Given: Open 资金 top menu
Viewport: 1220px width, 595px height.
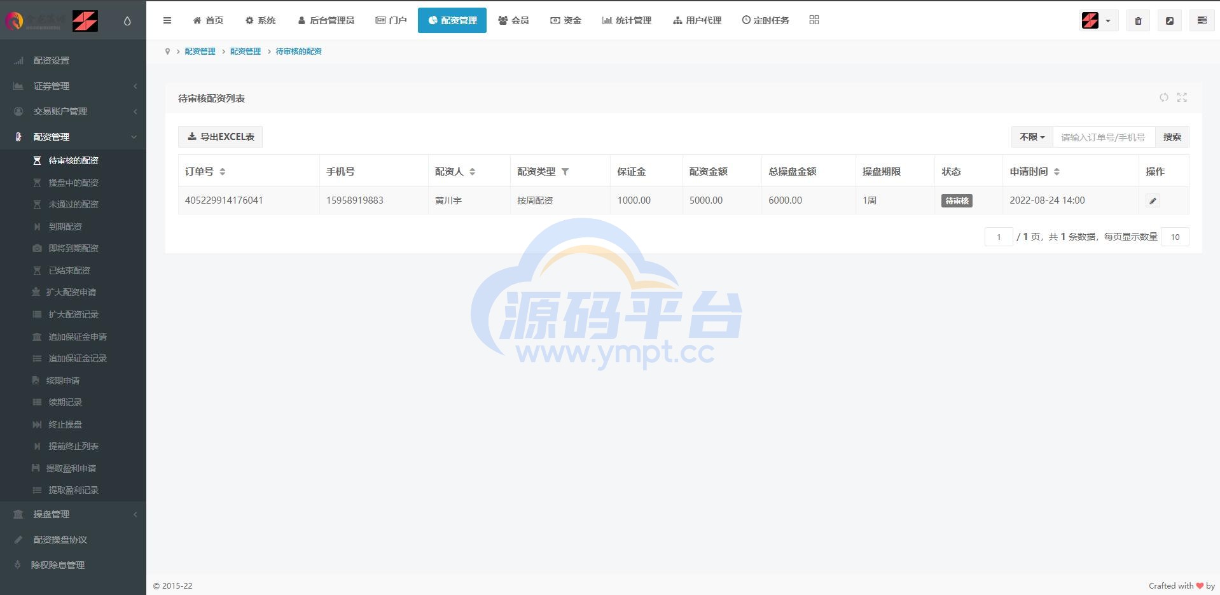Looking at the screenshot, I should [x=565, y=20].
